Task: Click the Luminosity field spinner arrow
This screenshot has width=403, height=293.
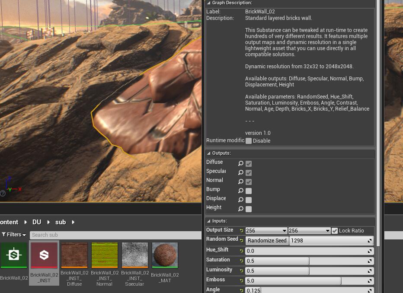Action: 370,271
